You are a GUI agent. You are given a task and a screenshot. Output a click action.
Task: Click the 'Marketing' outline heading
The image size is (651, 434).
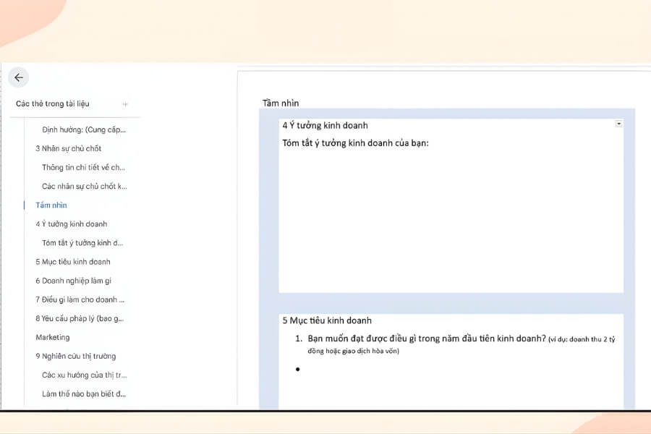(53, 337)
